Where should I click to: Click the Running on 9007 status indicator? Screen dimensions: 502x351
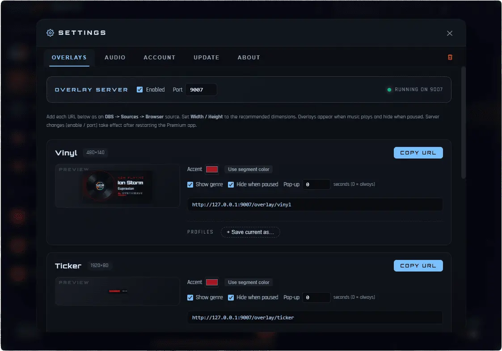(415, 90)
